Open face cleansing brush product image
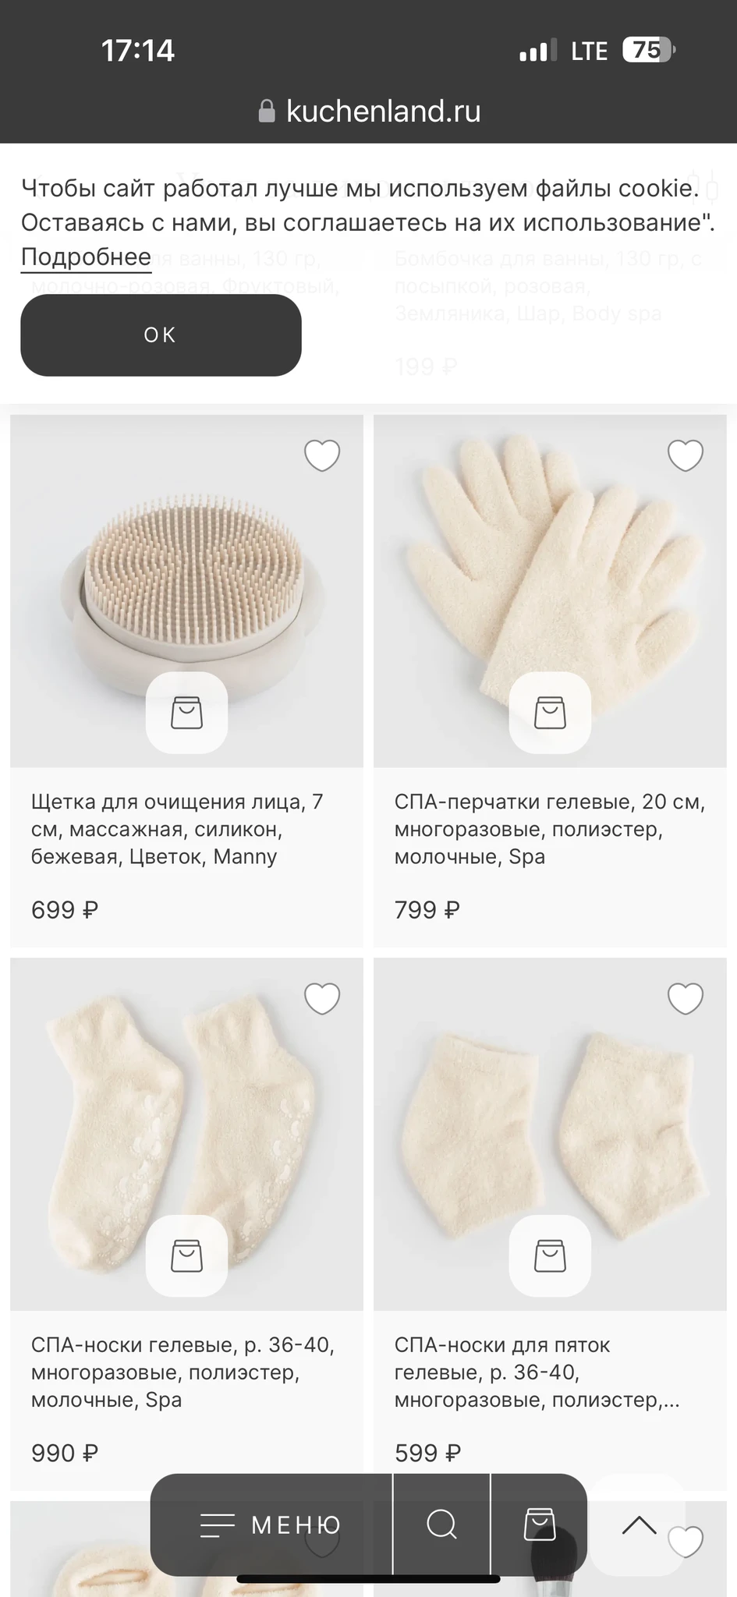The height and width of the screenshot is (1597, 737). [x=186, y=590]
